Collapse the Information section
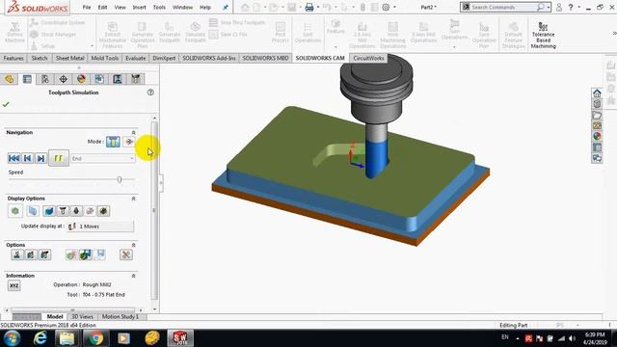This screenshot has width=617, height=347. 133,276
